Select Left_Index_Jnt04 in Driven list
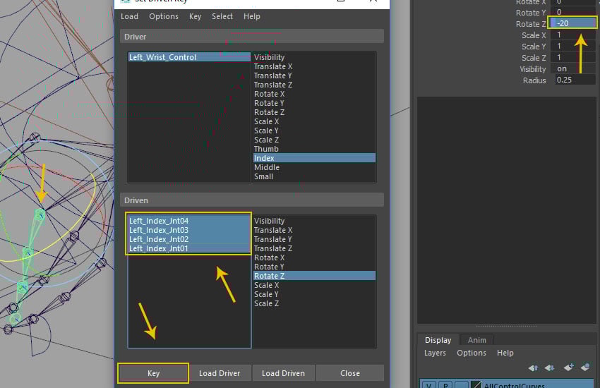The height and width of the screenshot is (388, 600). [189, 221]
